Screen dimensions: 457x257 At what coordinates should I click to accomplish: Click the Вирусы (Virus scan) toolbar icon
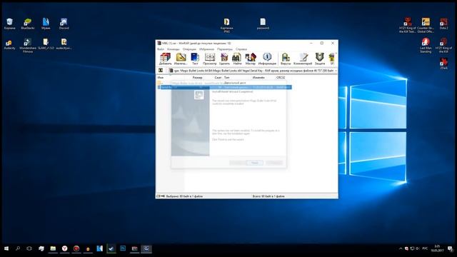(286, 59)
